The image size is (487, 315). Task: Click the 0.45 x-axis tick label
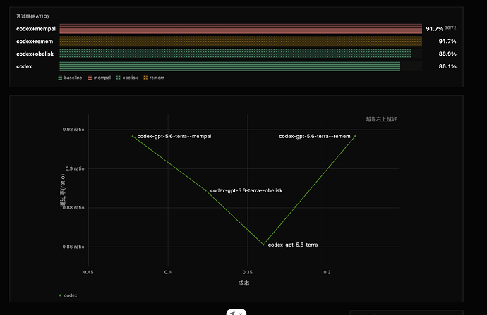[x=88, y=272]
